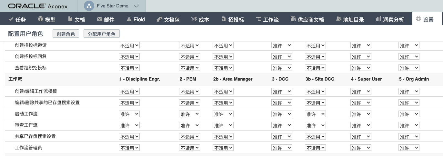This screenshot has width=443, height=156.
Task: Open 审查工作流 dropdown for Super User
Action: coord(361,125)
